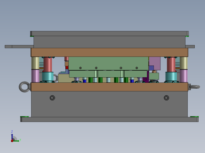The height and width of the screenshot is (153, 205).
Task: Select the right pink support column
Action: pyautogui.click(x=184, y=76)
